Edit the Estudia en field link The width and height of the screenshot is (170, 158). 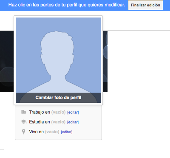tap(73, 122)
